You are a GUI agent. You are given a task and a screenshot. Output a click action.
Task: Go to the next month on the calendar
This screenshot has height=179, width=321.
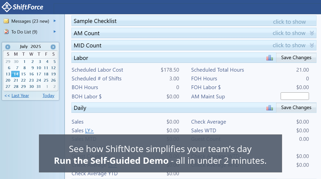53,47
